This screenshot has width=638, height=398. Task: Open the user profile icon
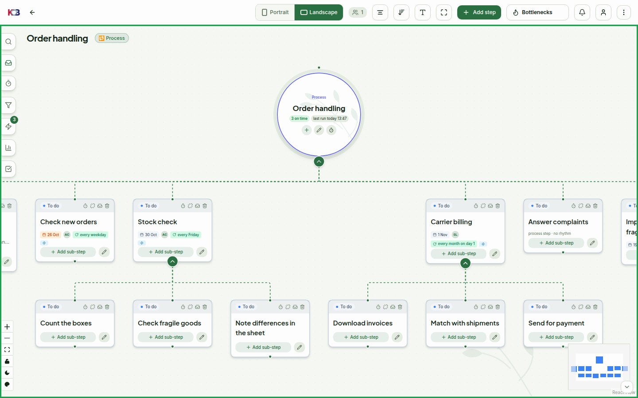tap(603, 12)
